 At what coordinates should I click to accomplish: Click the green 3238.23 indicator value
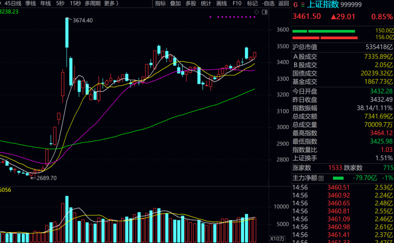click(9, 12)
